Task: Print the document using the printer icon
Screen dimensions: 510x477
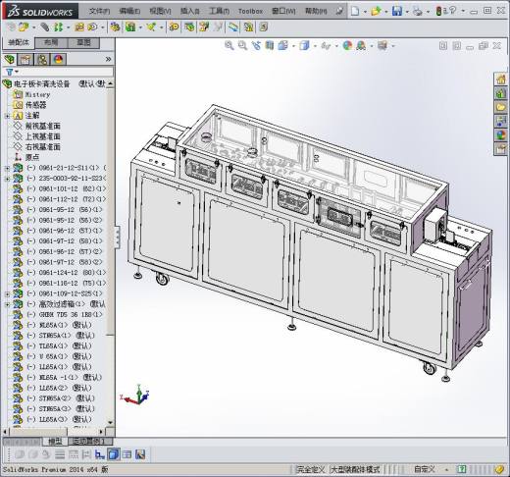Action: pyautogui.click(x=418, y=11)
